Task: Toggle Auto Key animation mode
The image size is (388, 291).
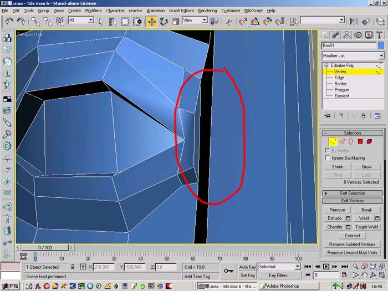Action: point(247,267)
